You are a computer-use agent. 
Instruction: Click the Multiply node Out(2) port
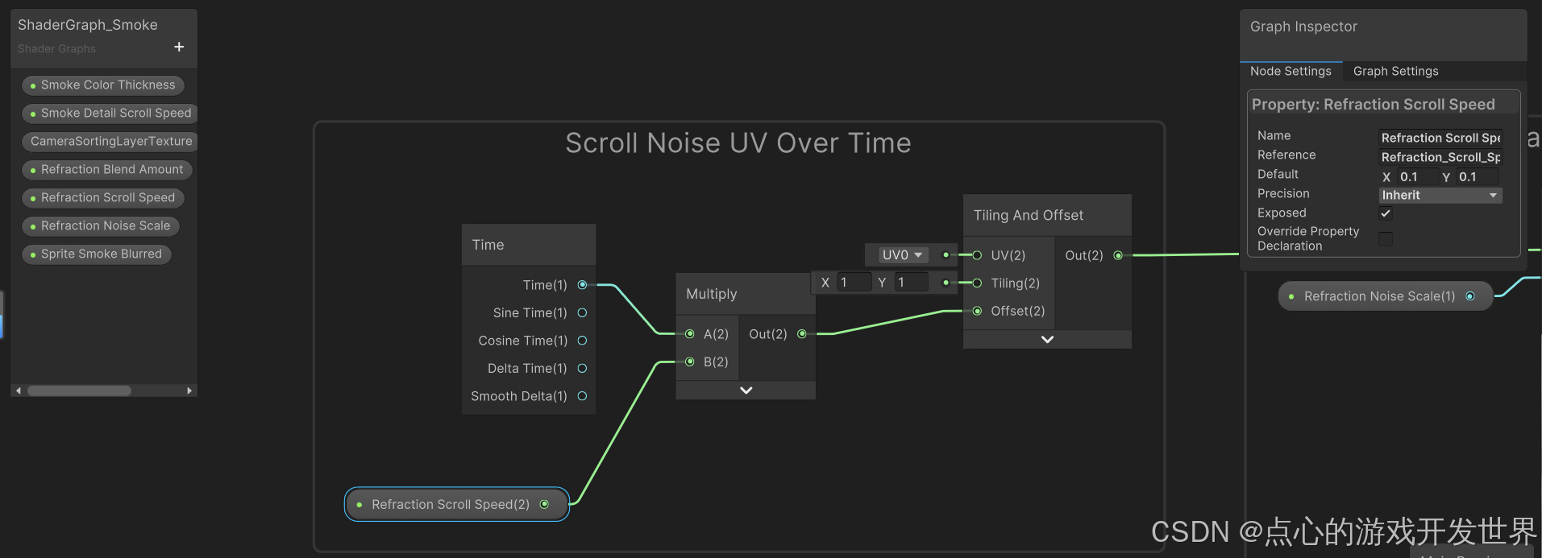[802, 334]
